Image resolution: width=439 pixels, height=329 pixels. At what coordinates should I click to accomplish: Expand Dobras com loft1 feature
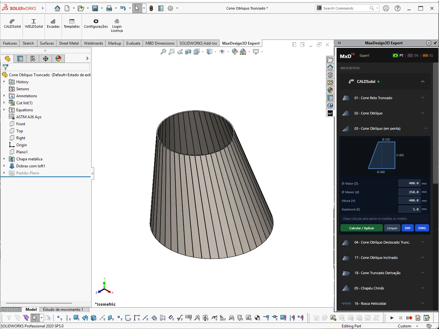point(4,166)
